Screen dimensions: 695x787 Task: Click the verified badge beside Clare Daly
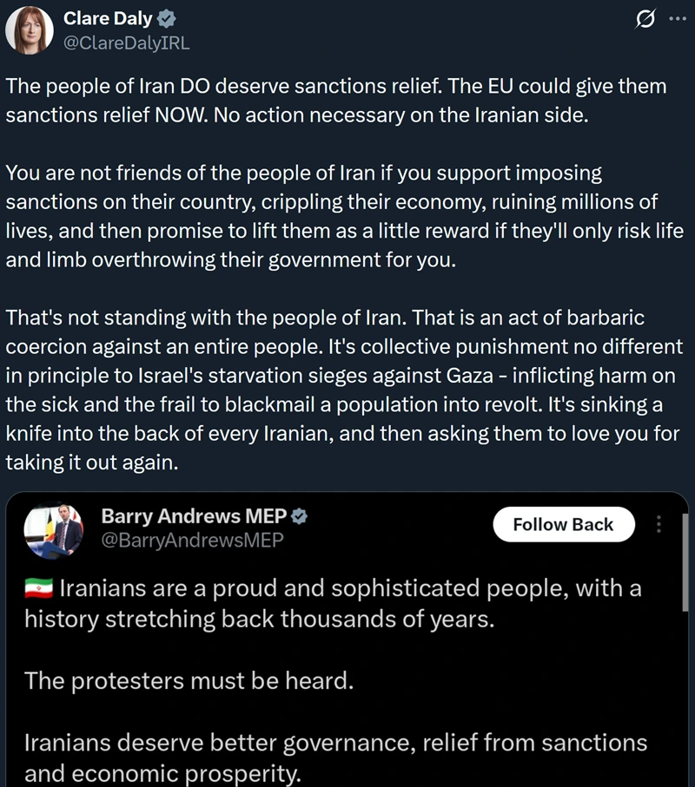pyautogui.click(x=165, y=19)
